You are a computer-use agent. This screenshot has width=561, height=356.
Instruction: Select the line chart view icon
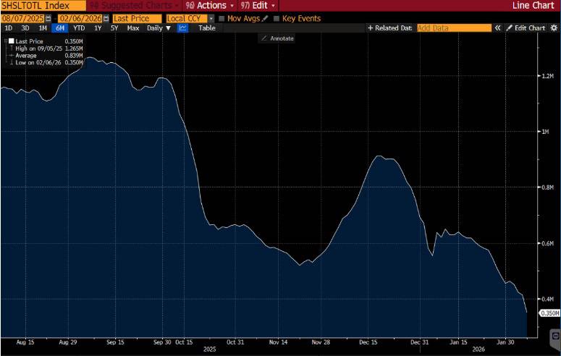[183, 28]
